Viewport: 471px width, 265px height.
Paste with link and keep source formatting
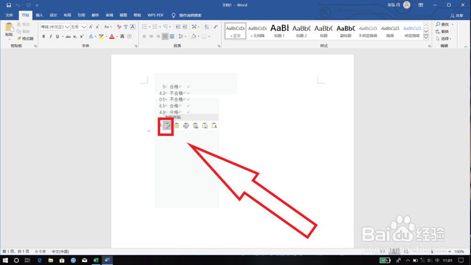186,126
